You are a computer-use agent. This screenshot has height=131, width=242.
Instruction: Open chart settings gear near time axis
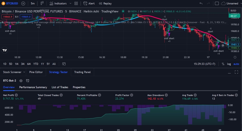click(235, 57)
